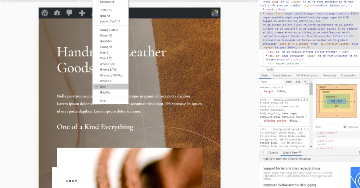Viewport: 360px width, 188px height.
Task: Click the 768 × 935 box model content
Action: click(336, 101)
